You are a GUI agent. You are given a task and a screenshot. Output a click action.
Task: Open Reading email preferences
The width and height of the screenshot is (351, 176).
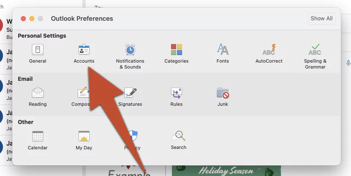click(38, 97)
